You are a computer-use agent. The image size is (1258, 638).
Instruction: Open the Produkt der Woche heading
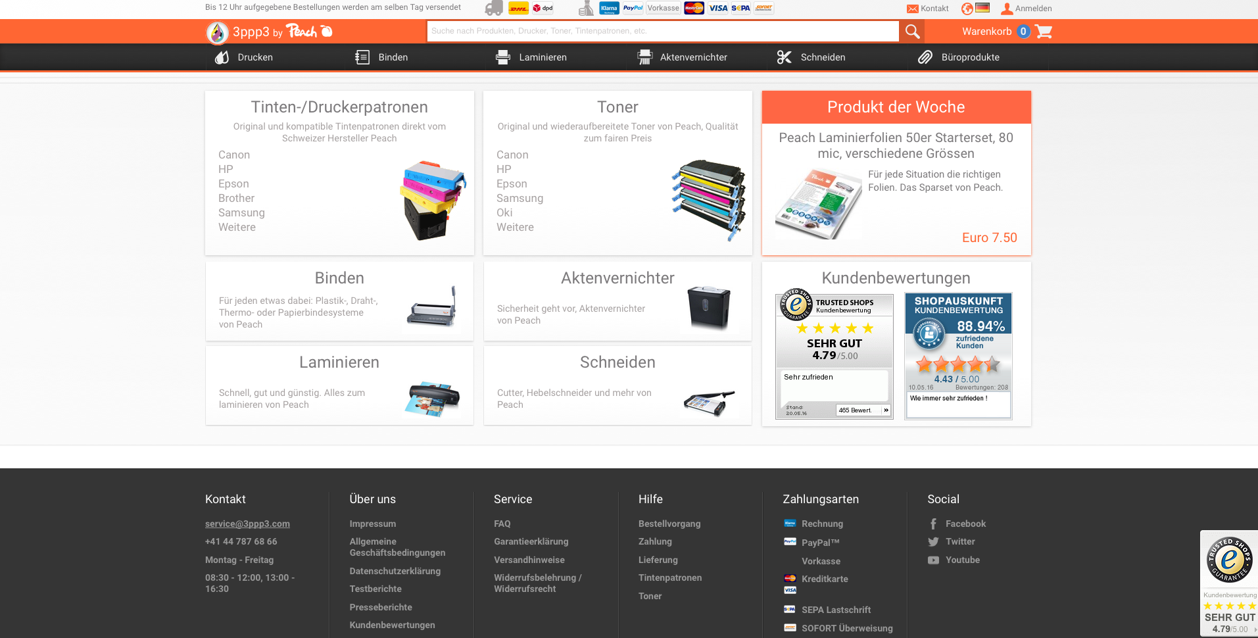click(x=896, y=107)
